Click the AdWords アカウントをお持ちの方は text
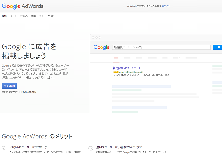 pos(144,6)
